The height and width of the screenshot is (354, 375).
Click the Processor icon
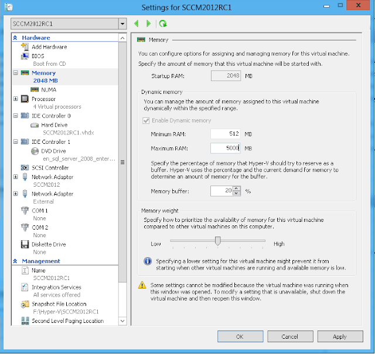[x=25, y=99]
